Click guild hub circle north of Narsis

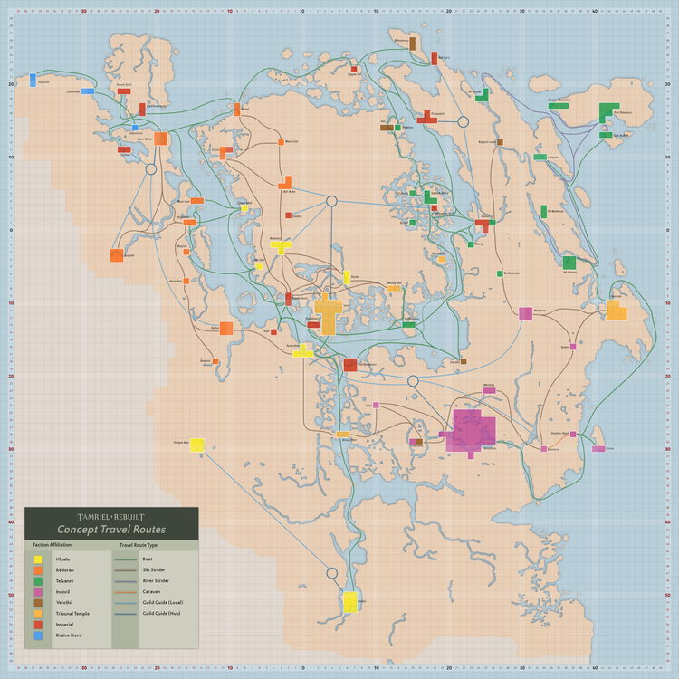point(331,573)
